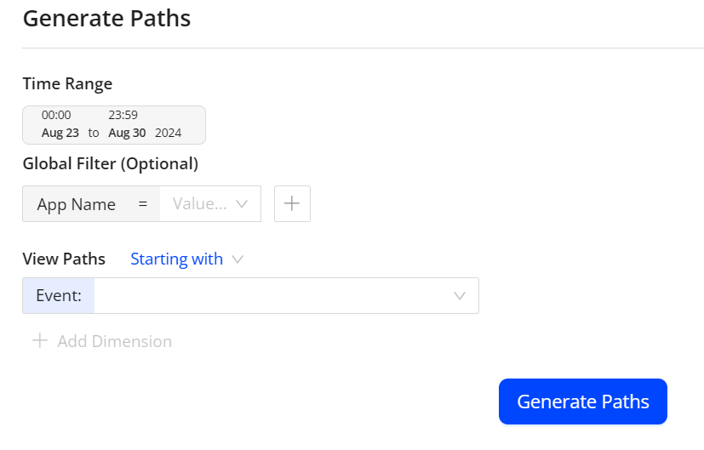Click the 00:00 start time
The height and width of the screenshot is (450, 704).
tap(56, 115)
